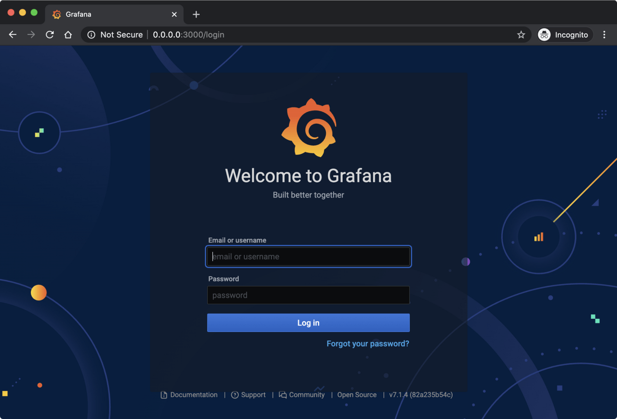Click the Documentation file icon in the footer
This screenshot has width=617, height=419.
click(x=164, y=395)
